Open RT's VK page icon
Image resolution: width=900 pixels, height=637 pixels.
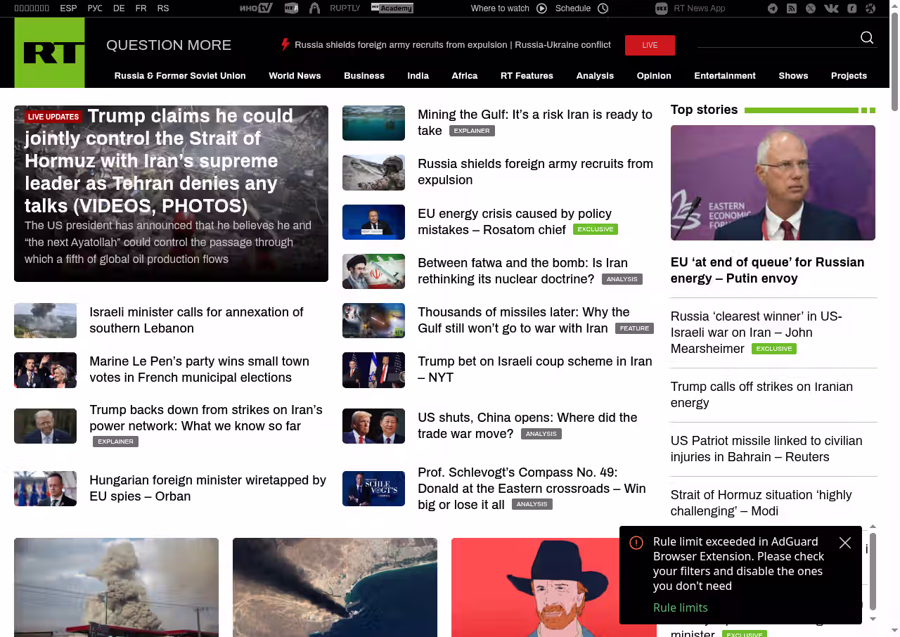pos(831,8)
